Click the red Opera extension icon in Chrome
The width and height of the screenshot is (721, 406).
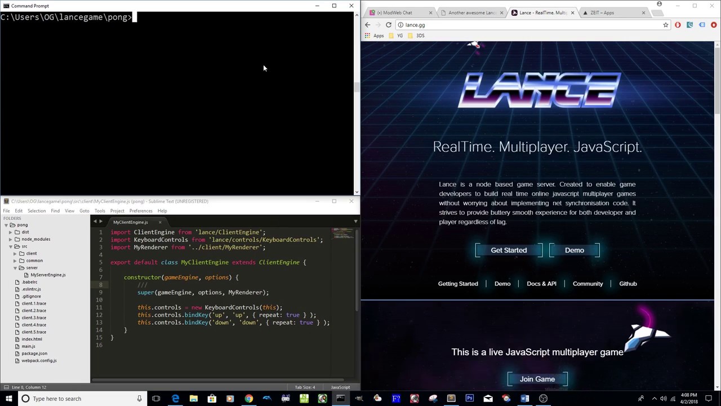click(x=678, y=25)
